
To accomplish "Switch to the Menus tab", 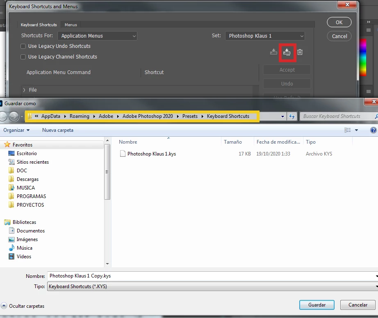I will click(x=71, y=25).
